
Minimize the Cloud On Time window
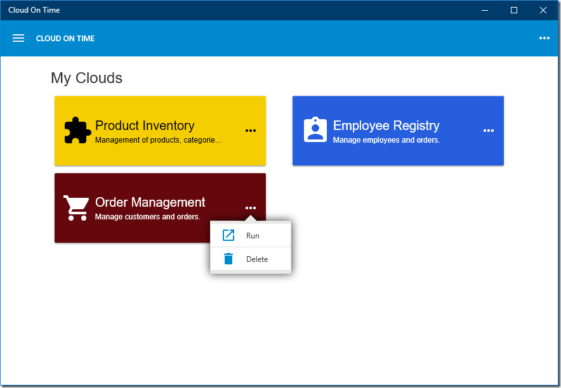pos(485,10)
